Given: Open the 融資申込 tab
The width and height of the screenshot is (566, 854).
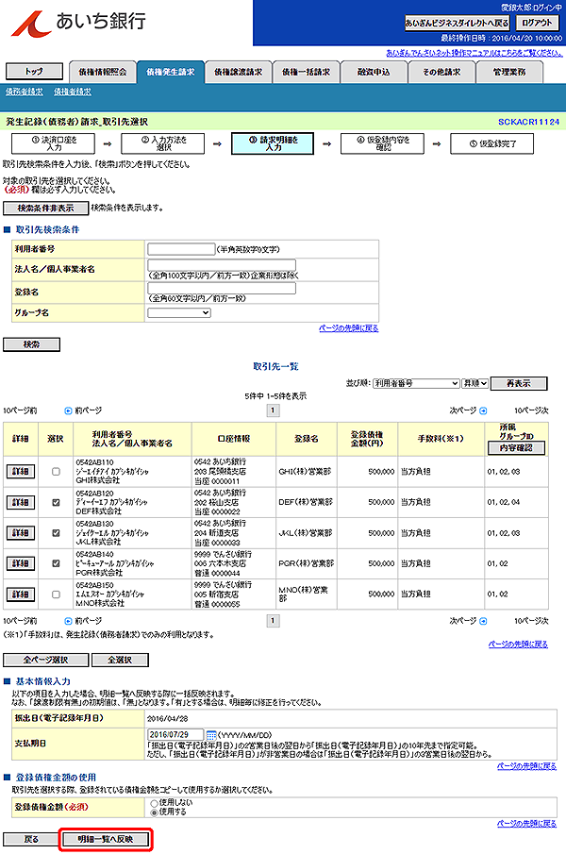Looking at the screenshot, I should (374, 72).
